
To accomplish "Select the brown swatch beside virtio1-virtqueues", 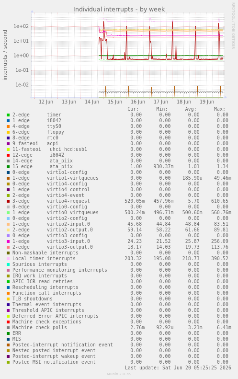I will click(x=8, y=178).
